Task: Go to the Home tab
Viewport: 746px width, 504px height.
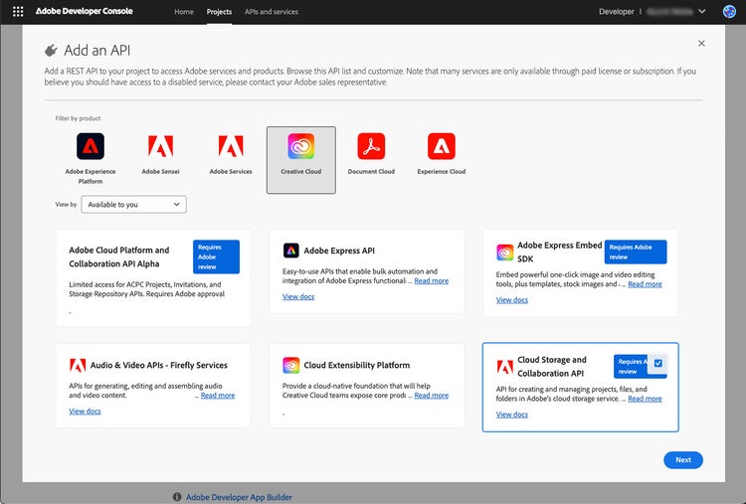Action: [184, 12]
